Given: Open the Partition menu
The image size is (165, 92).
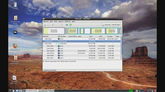Looking at the screenshot, I should click(x=68, y=21).
